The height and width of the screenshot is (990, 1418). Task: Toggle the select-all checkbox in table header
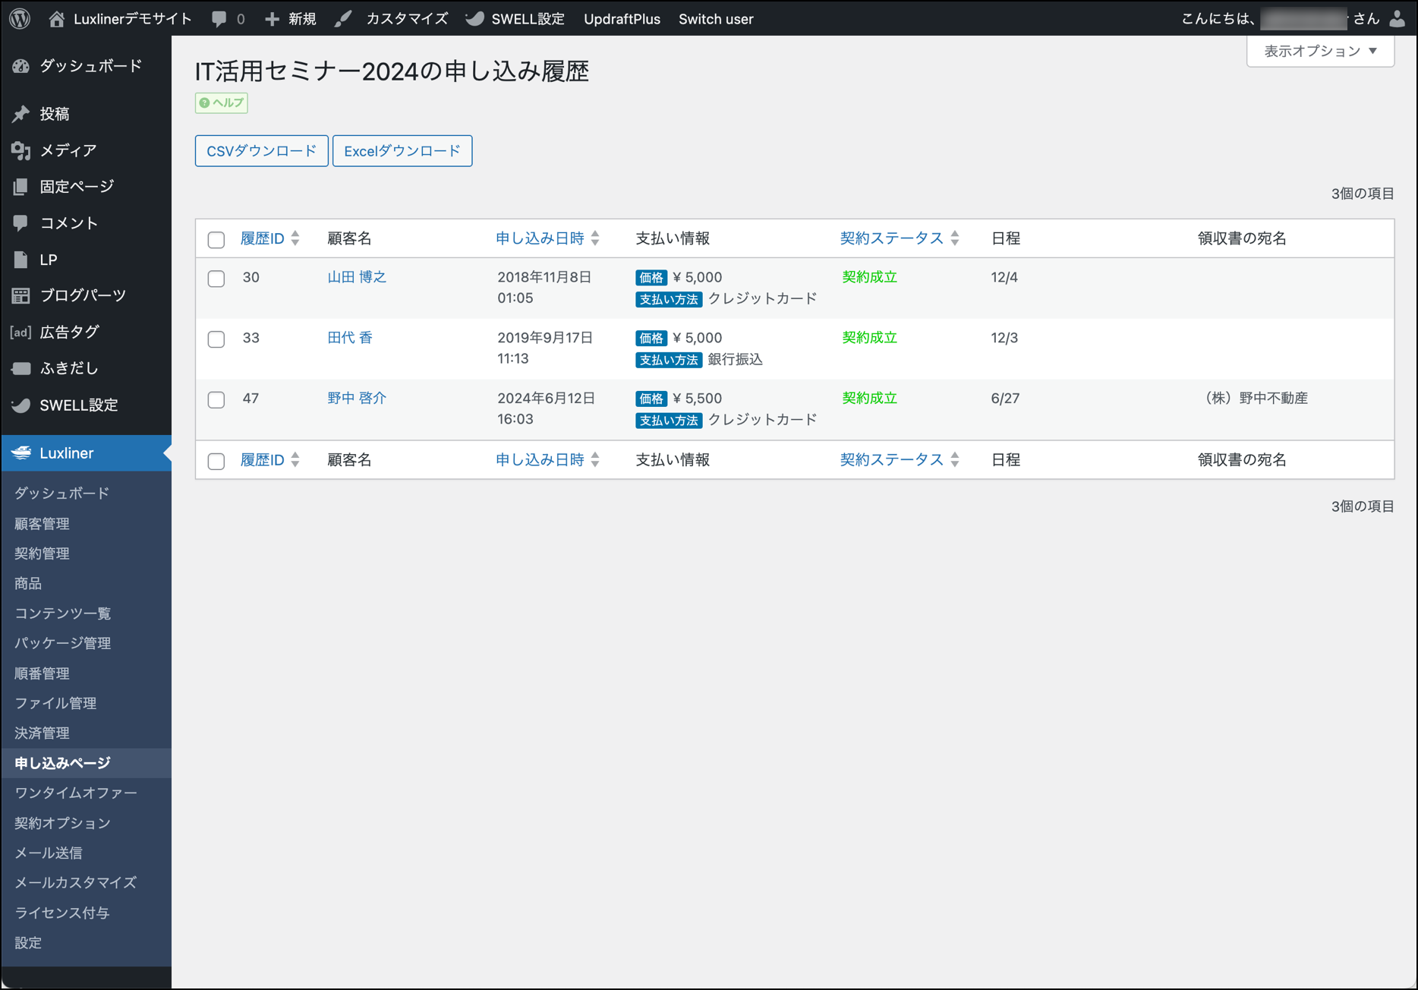216,240
